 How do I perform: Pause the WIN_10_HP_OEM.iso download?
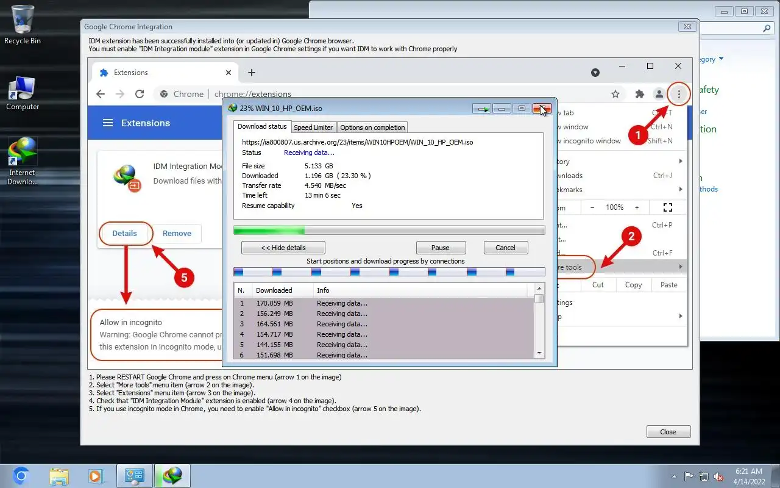point(441,248)
